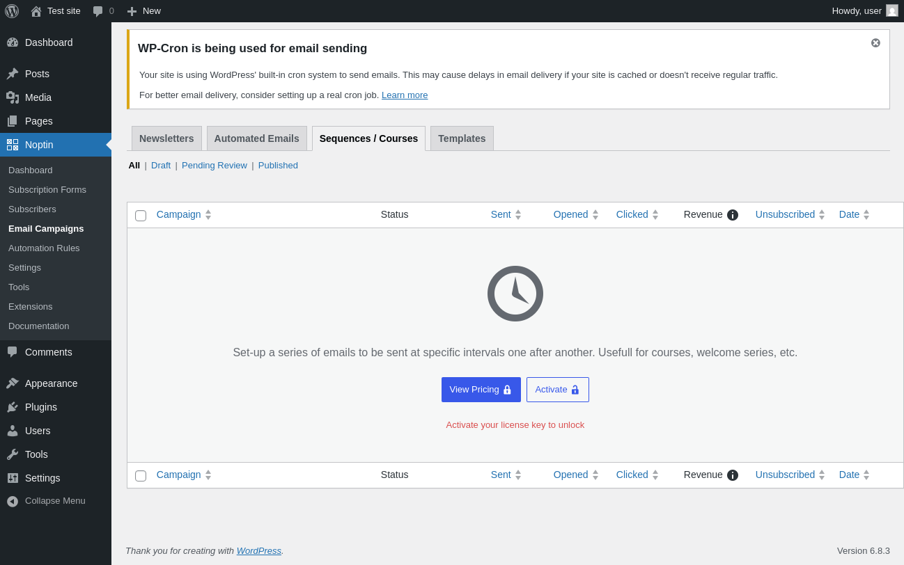Open the WordPress link in the footer
Image resolution: width=904 pixels, height=565 pixels.
point(259,551)
